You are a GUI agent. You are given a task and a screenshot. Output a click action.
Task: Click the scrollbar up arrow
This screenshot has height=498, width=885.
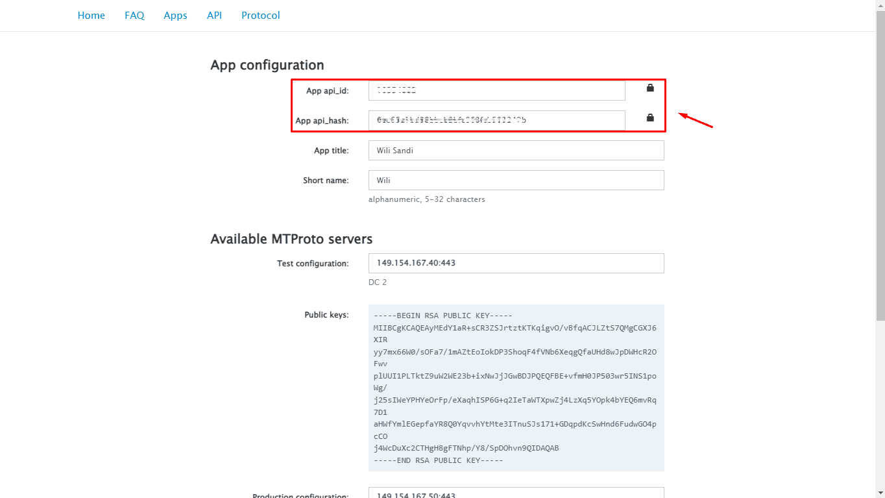click(x=880, y=5)
